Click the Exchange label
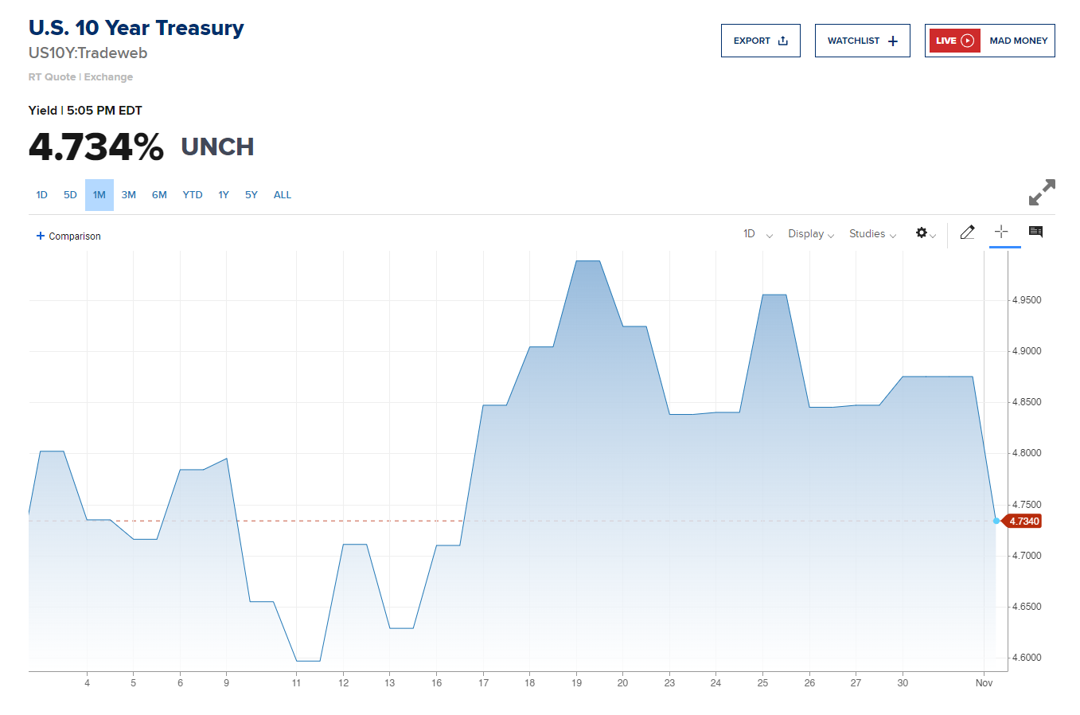1080x715 pixels. pos(108,77)
